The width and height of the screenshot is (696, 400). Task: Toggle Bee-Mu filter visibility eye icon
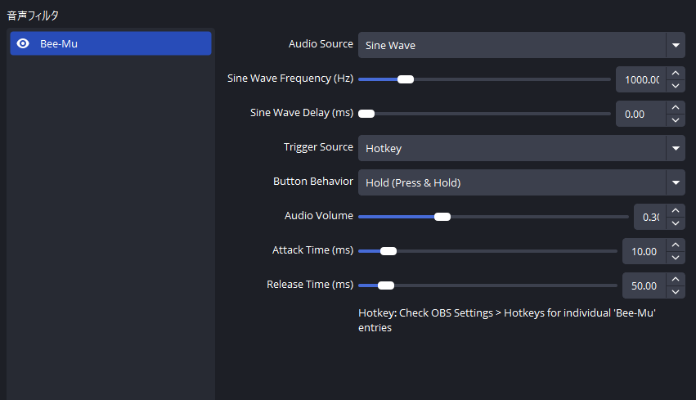pyautogui.click(x=23, y=43)
